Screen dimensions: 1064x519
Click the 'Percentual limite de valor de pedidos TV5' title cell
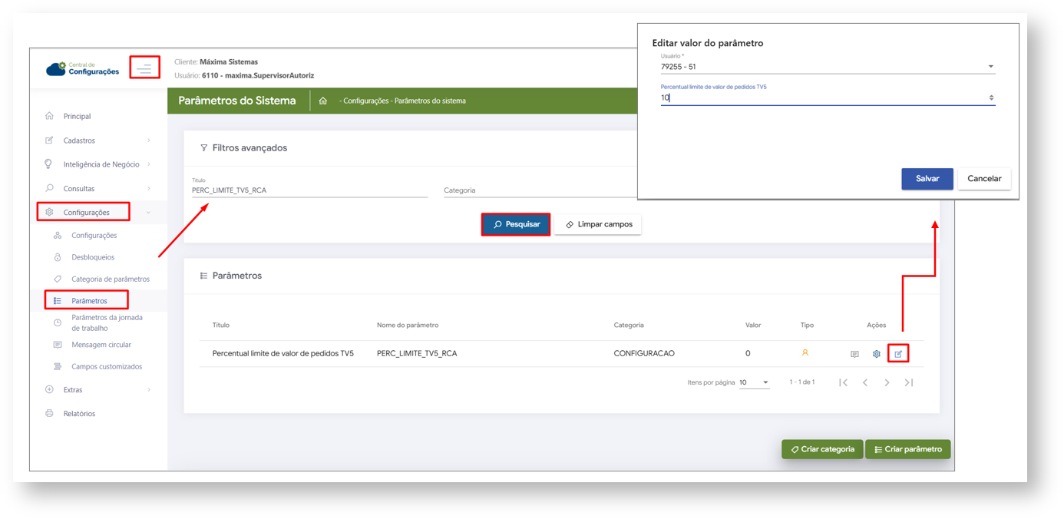(283, 354)
